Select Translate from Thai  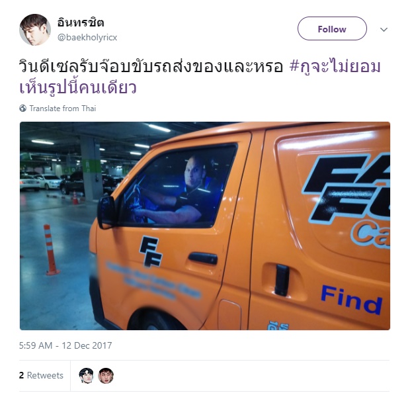(63, 109)
